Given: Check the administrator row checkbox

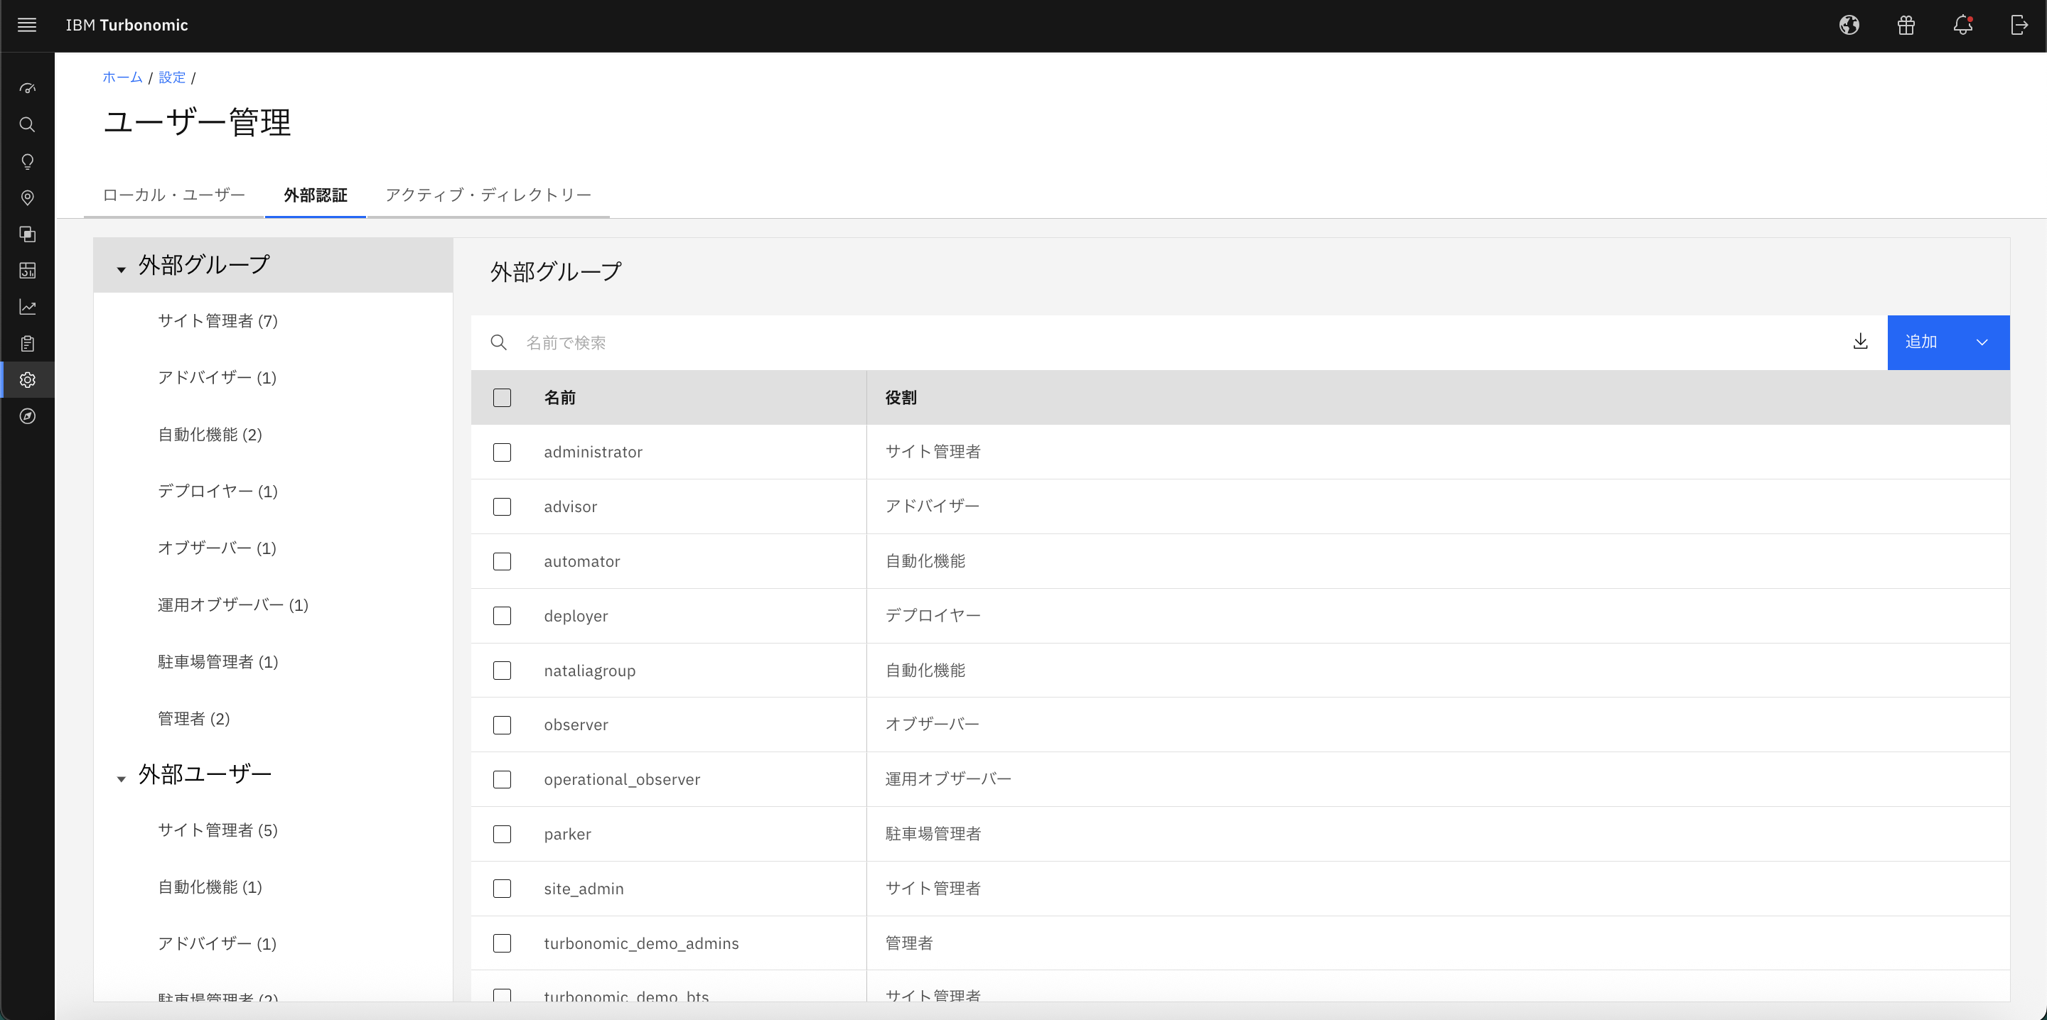Looking at the screenshot, I should point(501,452).
